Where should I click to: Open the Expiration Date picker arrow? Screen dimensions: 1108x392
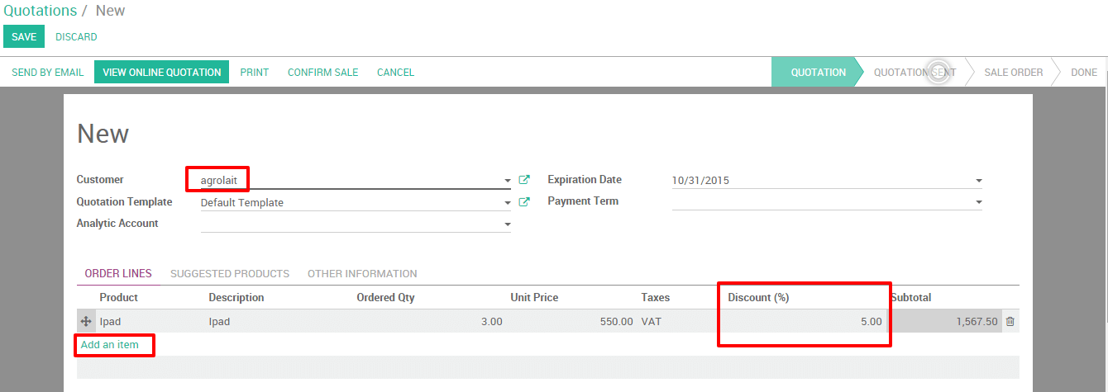[x=978, y=181]
